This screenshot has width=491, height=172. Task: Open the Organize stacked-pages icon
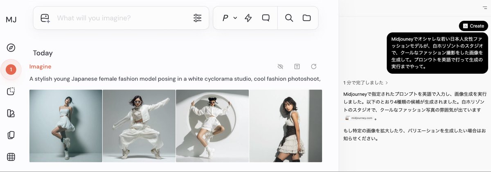click(11, 135)
